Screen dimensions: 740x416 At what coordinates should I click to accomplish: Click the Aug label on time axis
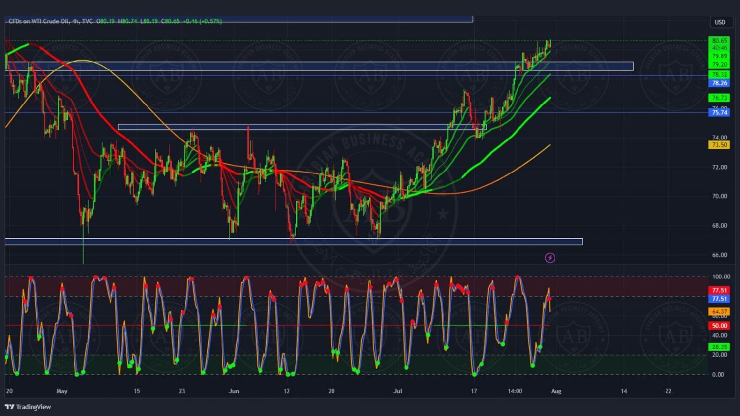(x=556, y=391)
